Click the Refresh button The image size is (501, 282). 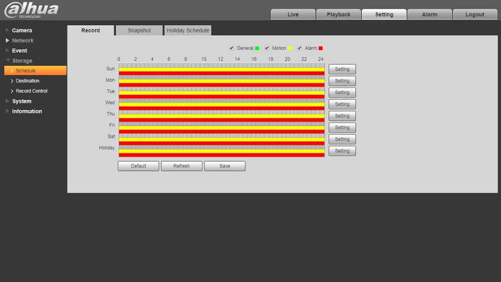[x=181, y=166]
